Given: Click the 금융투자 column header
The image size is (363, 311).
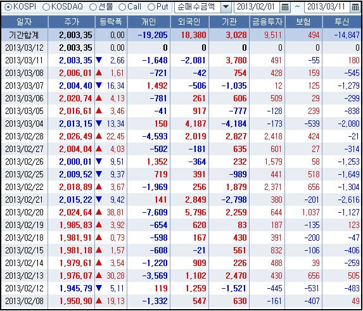Looking at the screenshot, I should tap(267, 22).
